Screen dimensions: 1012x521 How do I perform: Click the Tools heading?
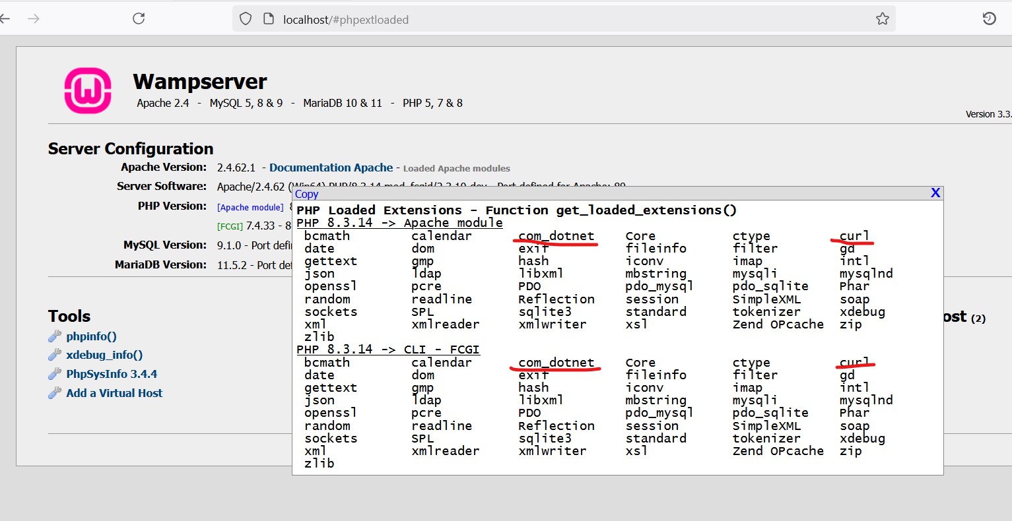click(x=69, y=316)
